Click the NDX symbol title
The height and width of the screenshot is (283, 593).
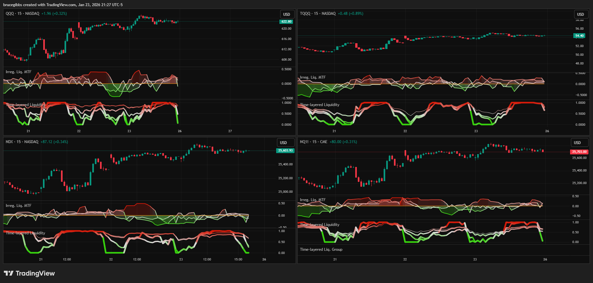tap(9, 142)
